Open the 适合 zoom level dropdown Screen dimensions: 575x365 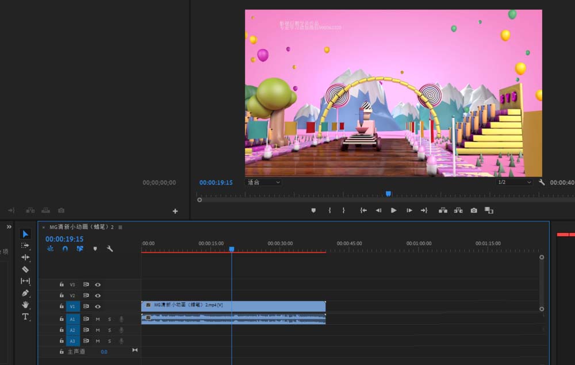(263, 182)
